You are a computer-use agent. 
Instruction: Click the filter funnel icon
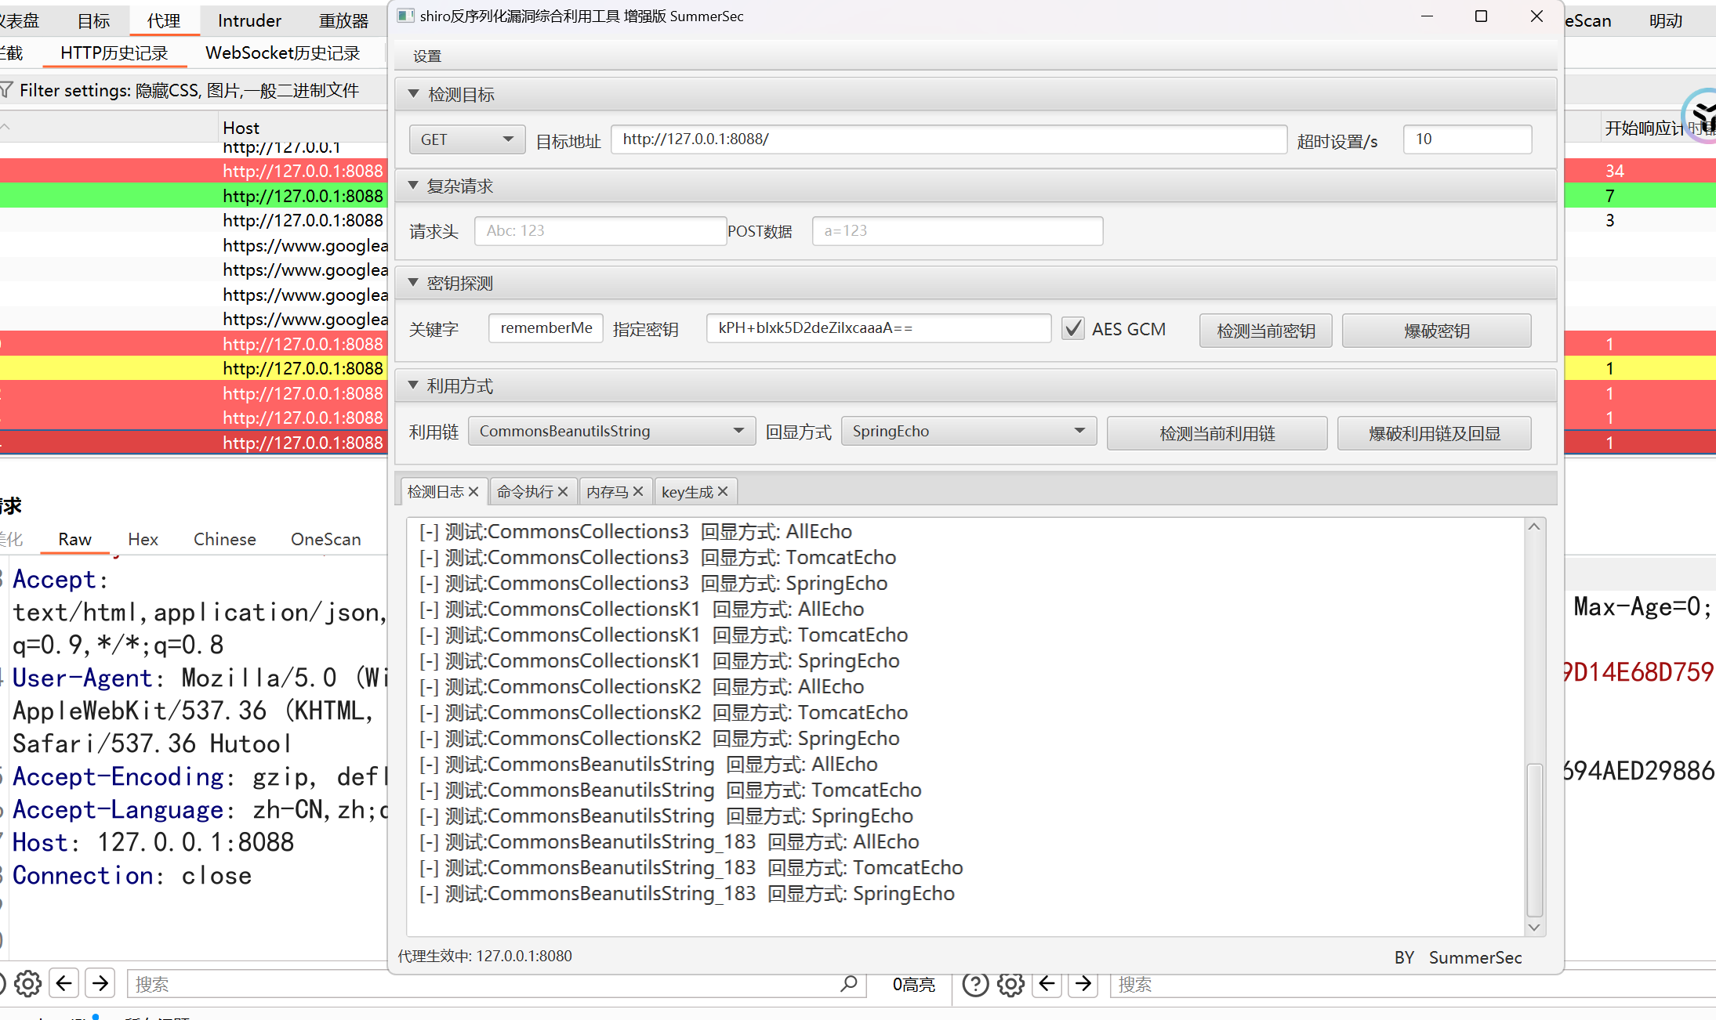[6, 90]
